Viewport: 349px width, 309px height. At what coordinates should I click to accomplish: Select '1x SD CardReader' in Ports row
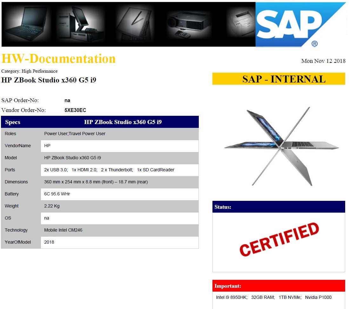pos(156,170)
